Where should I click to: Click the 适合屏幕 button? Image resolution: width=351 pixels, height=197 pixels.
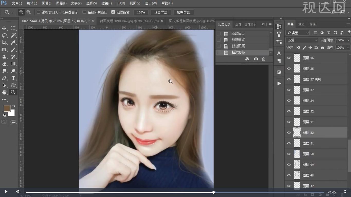pos(161,12)
